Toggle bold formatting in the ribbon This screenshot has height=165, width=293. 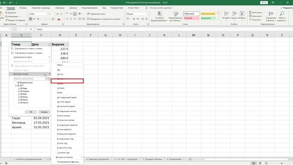(x=31, y=19)
